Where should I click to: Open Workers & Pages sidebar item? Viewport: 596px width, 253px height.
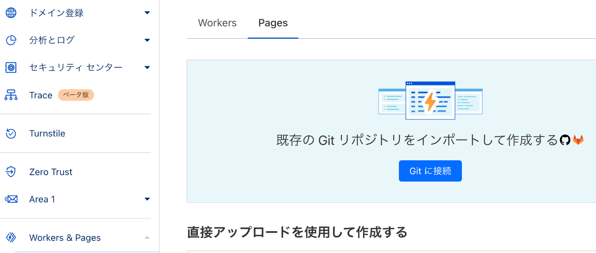tap(65, 238)
